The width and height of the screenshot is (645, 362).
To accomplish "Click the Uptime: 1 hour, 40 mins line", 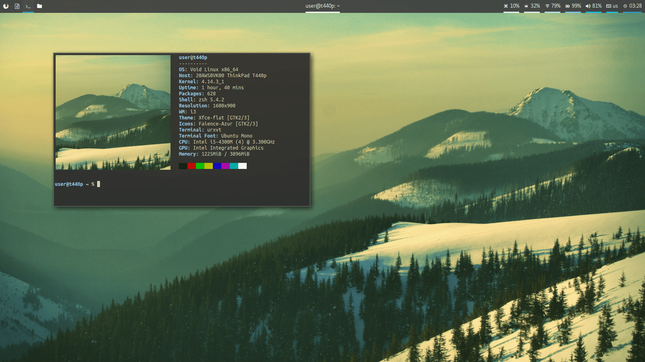I will pos(211,88).
